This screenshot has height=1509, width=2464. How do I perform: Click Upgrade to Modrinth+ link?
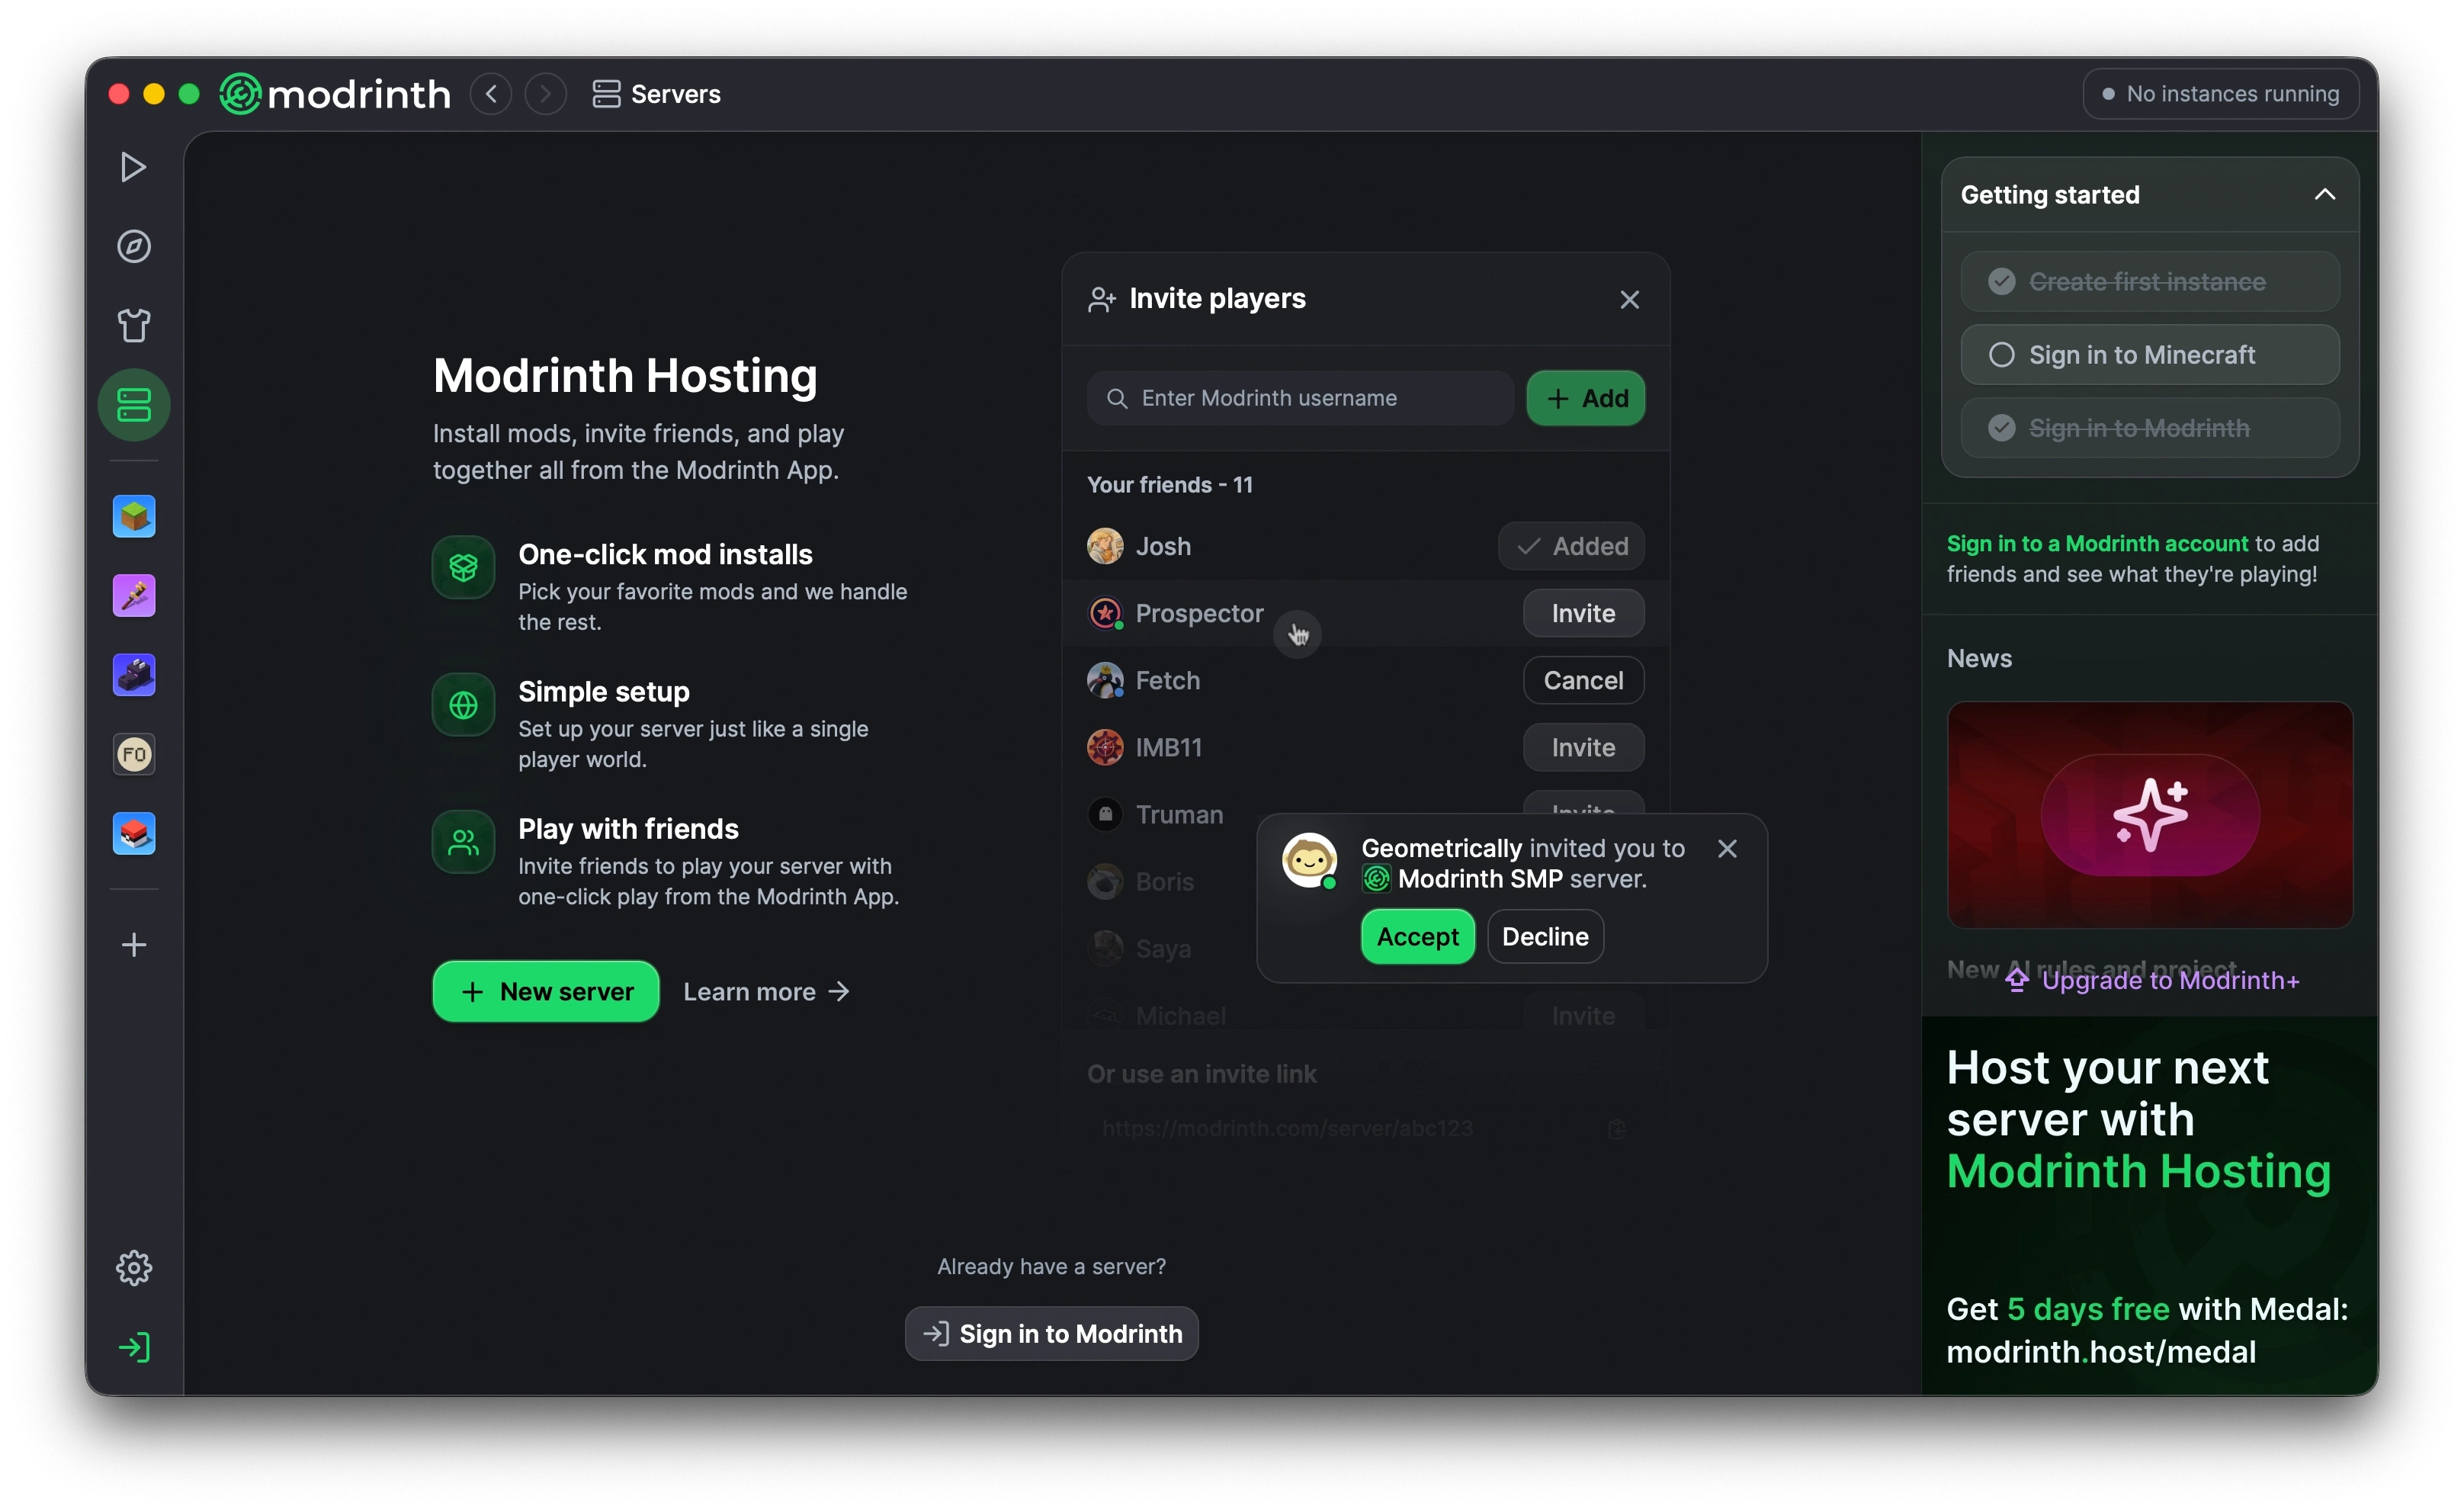2152,980
